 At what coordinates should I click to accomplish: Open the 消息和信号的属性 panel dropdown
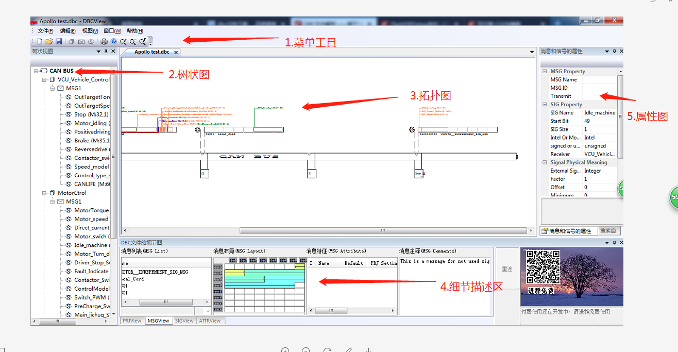point(606,52)
